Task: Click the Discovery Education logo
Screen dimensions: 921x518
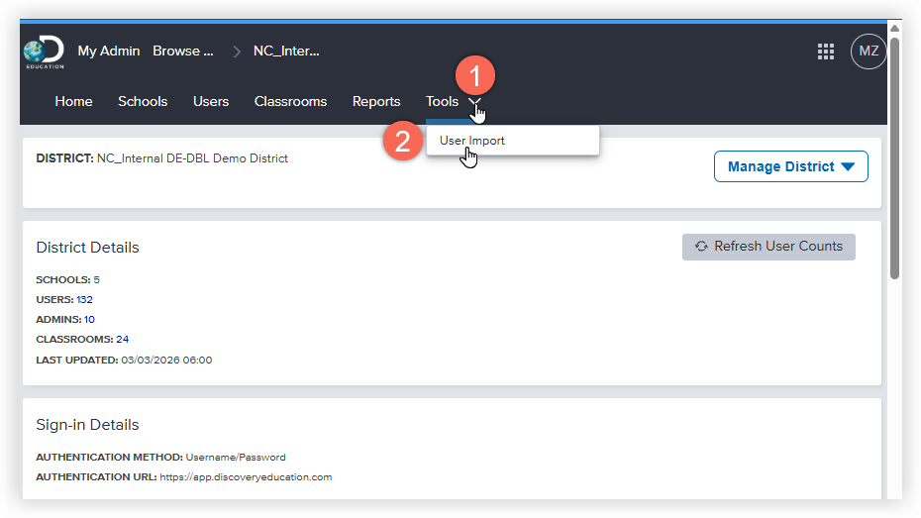Action: pyautogui.click(x=44, y=52)
